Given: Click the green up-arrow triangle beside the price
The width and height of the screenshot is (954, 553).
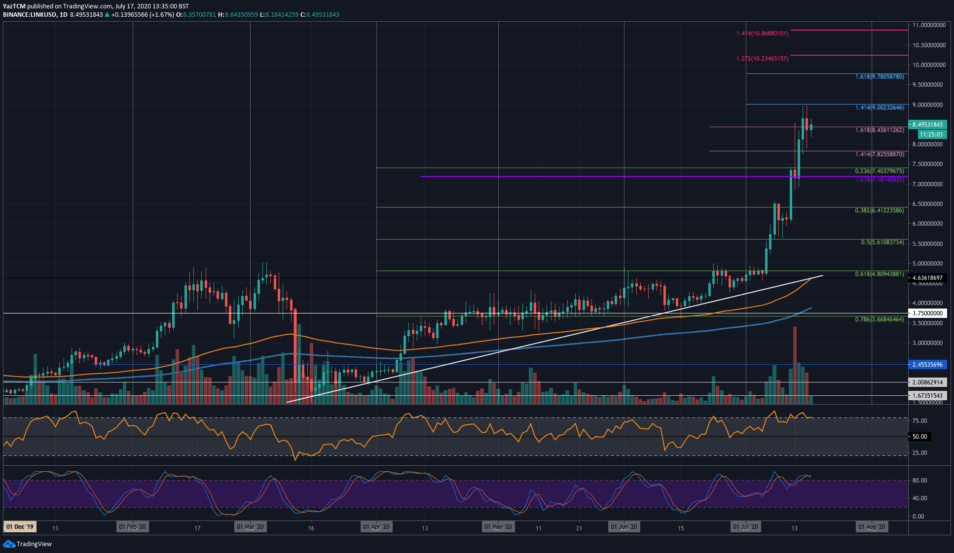Looking at the screenshot, I should click(x=106, y=14).
